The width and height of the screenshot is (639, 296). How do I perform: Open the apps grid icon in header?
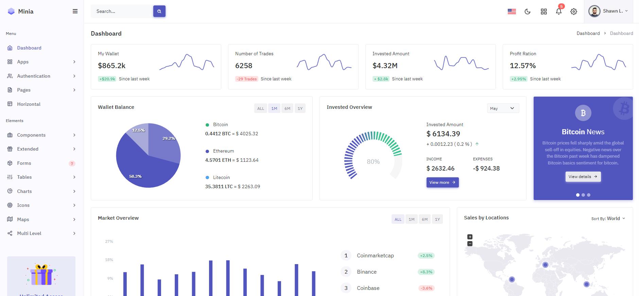(x=544, y=12)
